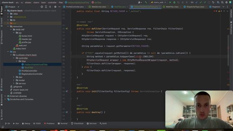Open the user account icon menu

tap(140, 3)
